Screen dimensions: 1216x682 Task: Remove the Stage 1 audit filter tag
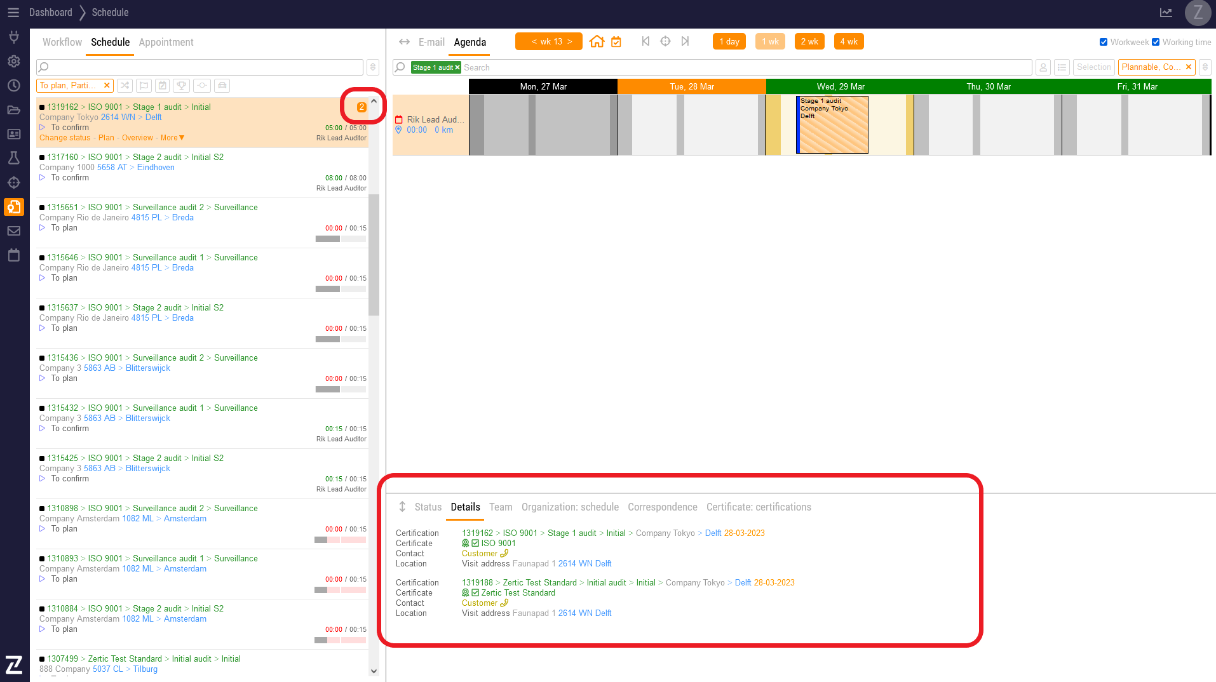click(x=457, y=67)
